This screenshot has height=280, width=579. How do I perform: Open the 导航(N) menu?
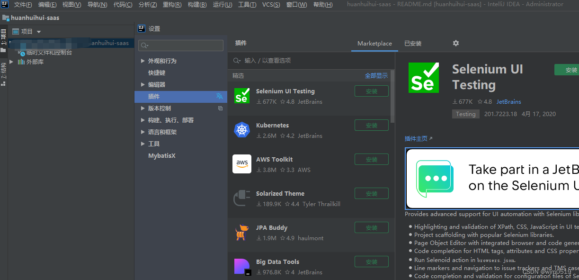click(97, 5)
